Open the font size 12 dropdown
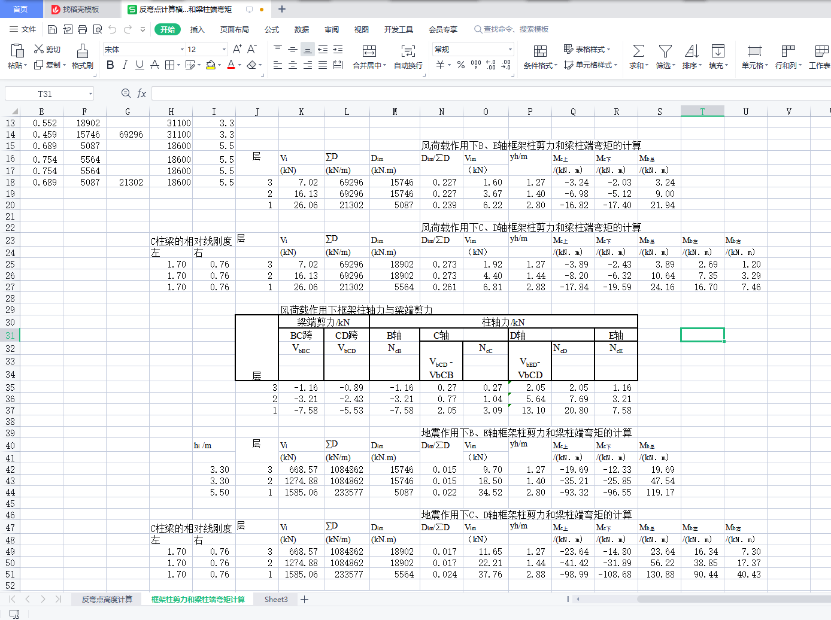 [x=224, y=50]
